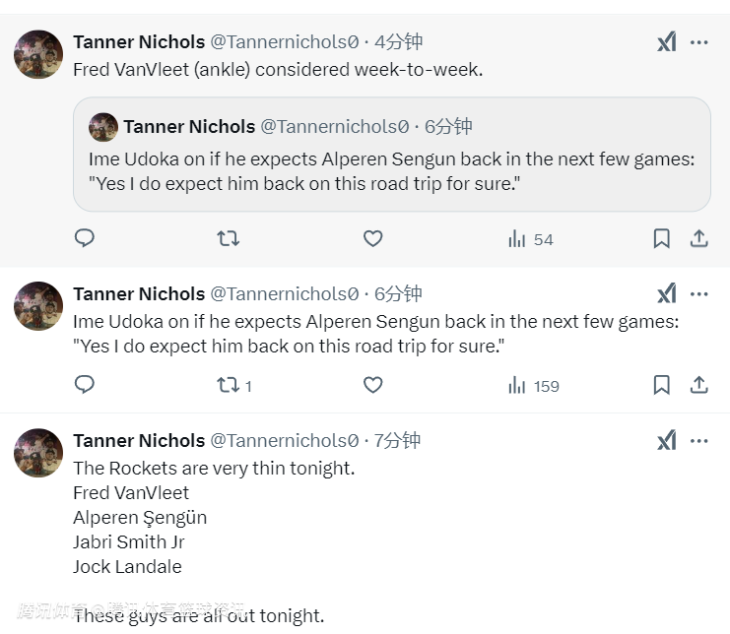View analytics showing 54 views

(x=530, y=238)
